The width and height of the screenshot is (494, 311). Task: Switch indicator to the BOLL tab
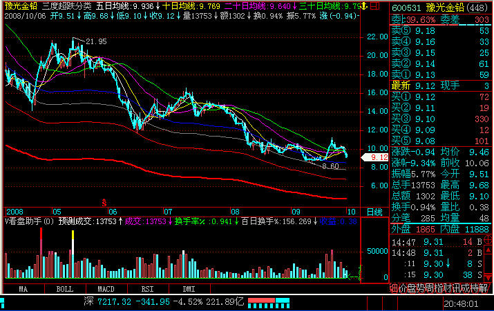[x=64, y=289]
